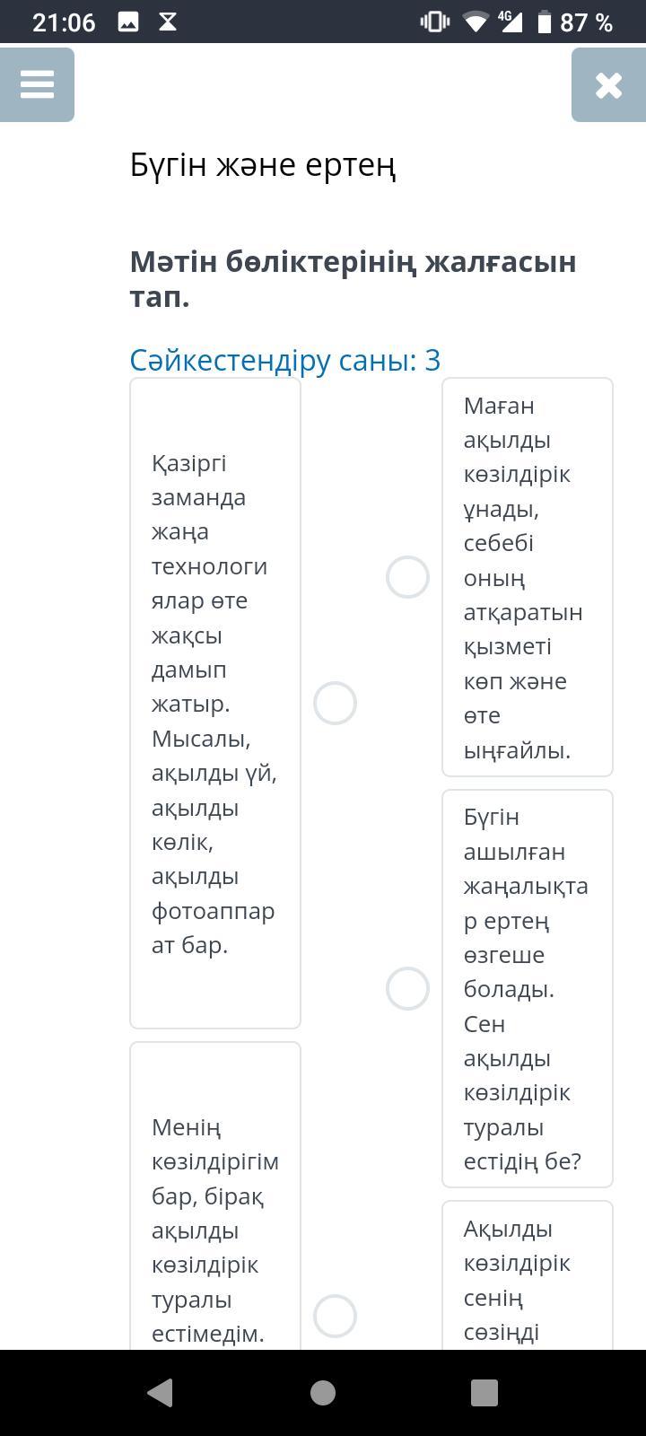Tap the Android recent apps square

484,1392
